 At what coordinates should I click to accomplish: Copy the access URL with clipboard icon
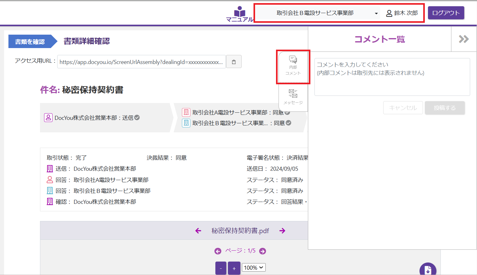(x=233, y=62)
